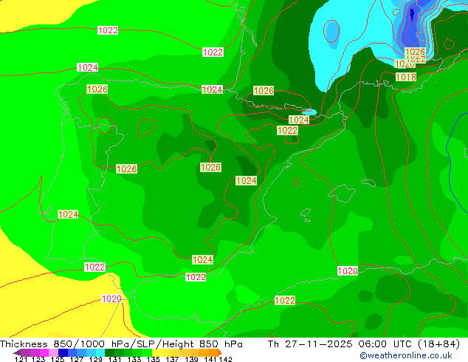Click the purple arrow tip starting the legend
Viewport: 468px width, 362px height.
pos(16,352)
